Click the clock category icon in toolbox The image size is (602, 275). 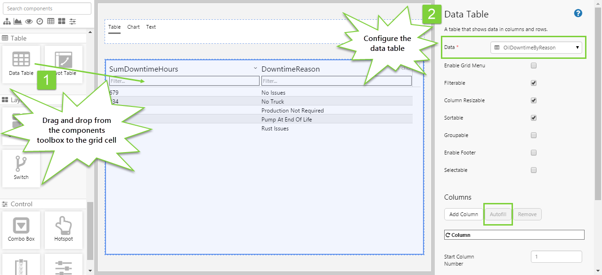(40, 21)
